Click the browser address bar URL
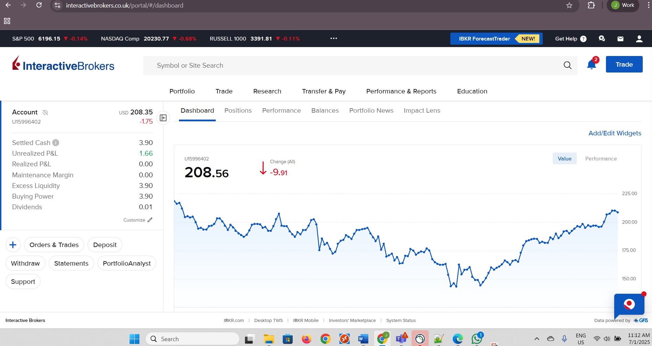The width and height of the screenshot is (652, 346). pos(125,5)
